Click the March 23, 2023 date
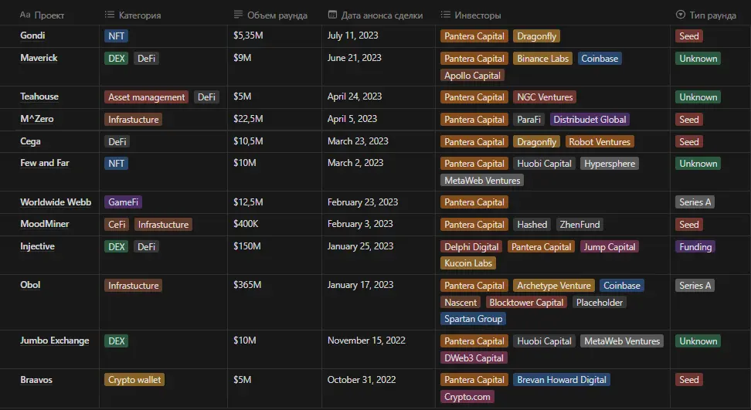The width and height of the screenshot is (751, 410). (358, 141)
